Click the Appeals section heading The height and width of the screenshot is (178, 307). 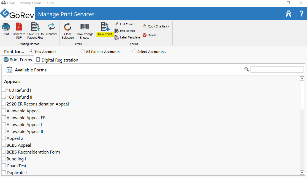(12, 82)
